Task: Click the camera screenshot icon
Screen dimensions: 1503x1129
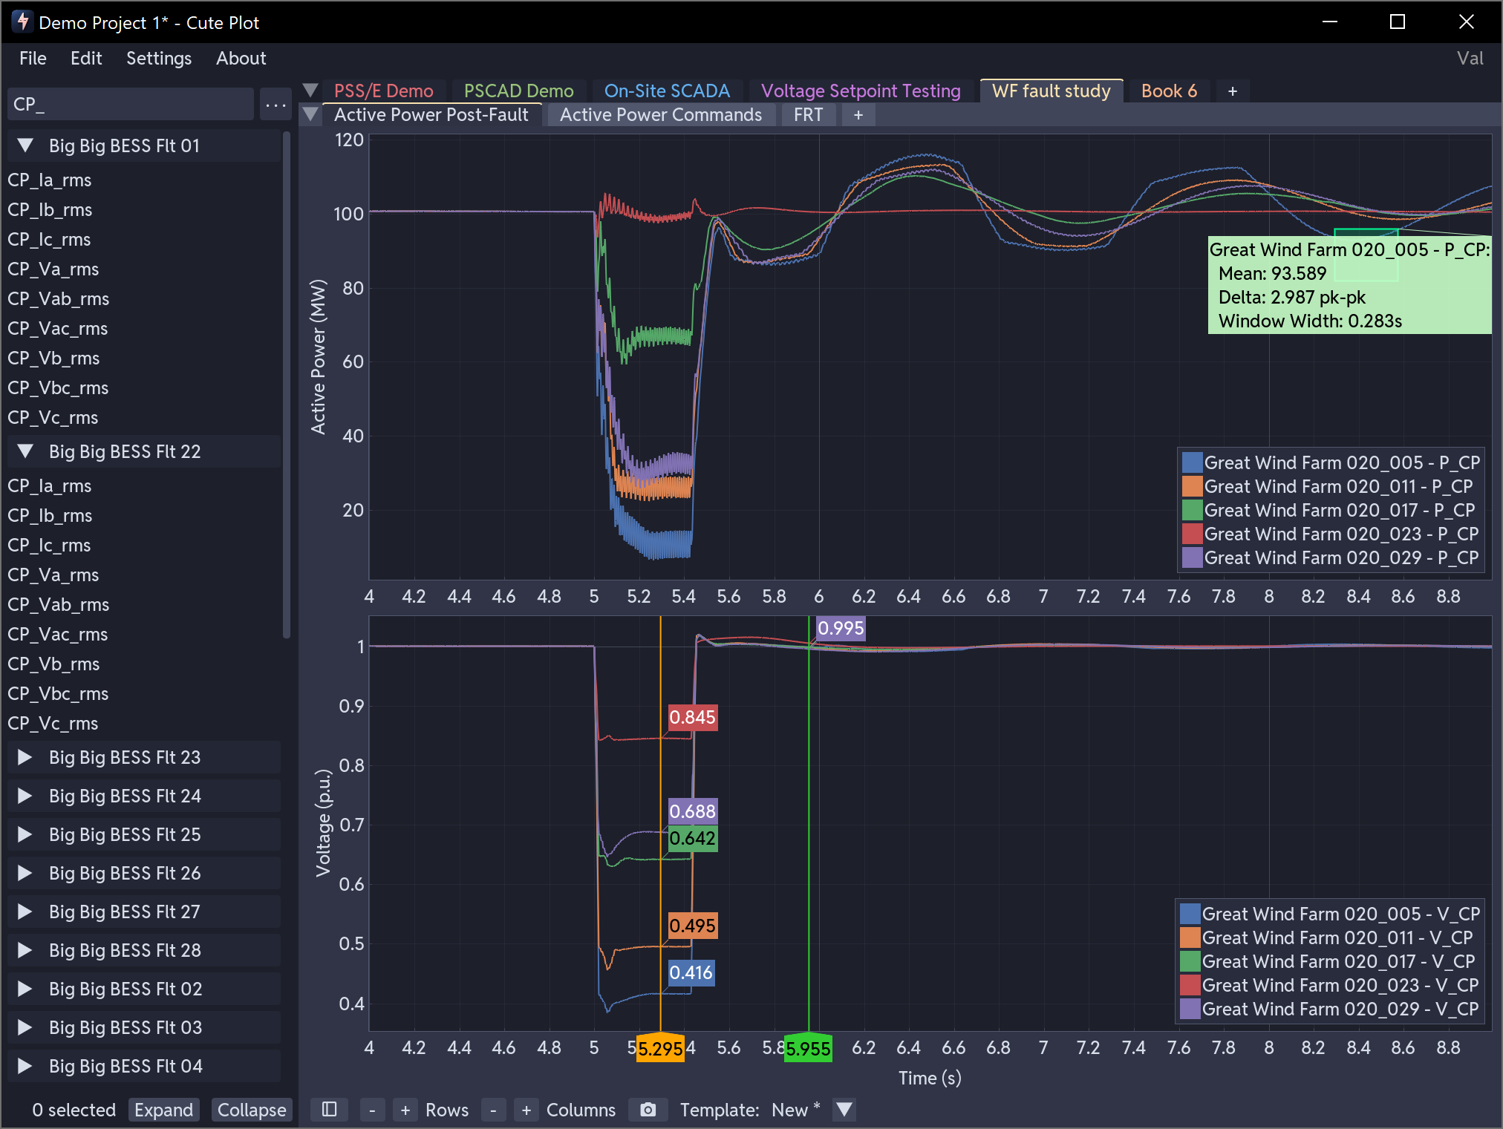Action: [x=648, y=1110]
